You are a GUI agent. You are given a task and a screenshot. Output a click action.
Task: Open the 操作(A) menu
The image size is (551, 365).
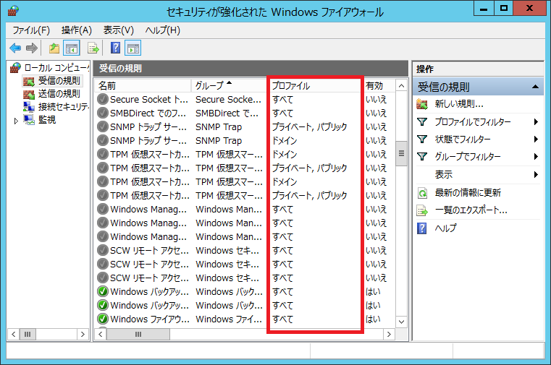tap(77, 30)
